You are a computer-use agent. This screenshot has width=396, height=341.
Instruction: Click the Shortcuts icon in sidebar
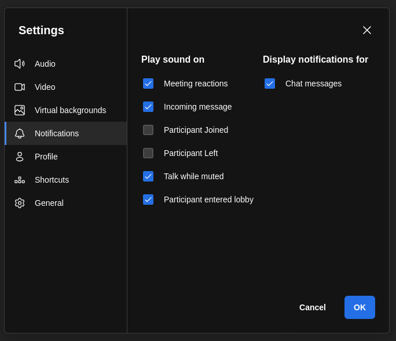tap(20, 180)
